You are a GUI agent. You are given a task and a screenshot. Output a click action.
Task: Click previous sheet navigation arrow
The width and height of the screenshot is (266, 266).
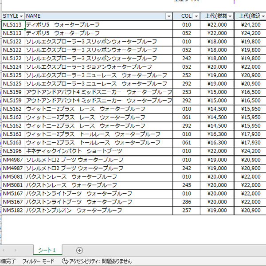[x=4, y=250]
